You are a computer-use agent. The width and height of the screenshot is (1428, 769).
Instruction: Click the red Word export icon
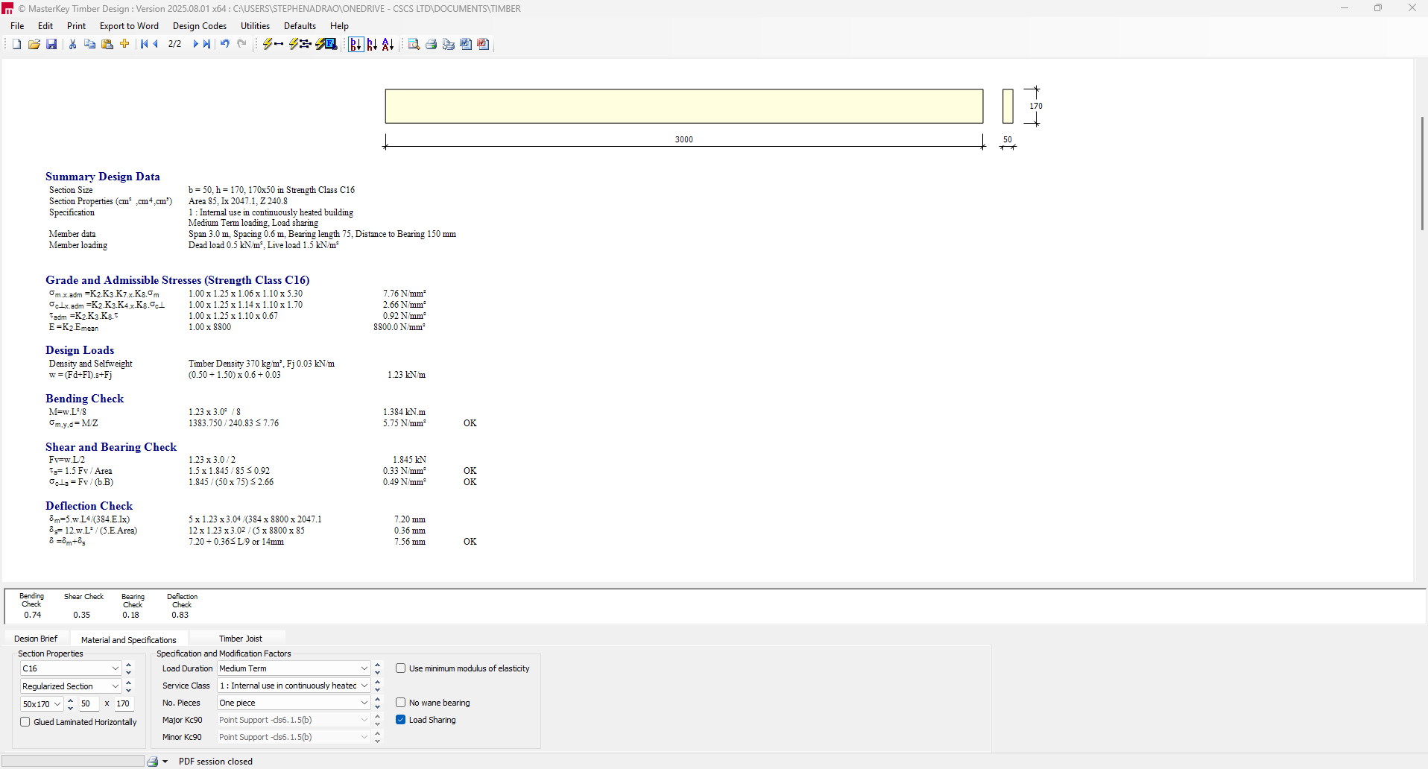click(x=483, y=44)
